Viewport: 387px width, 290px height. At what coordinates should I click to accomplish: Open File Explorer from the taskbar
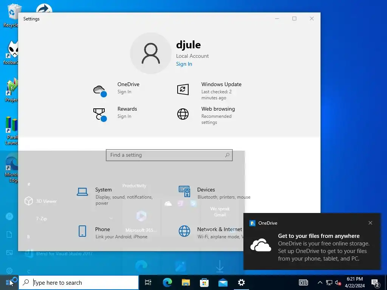(186, 282)
